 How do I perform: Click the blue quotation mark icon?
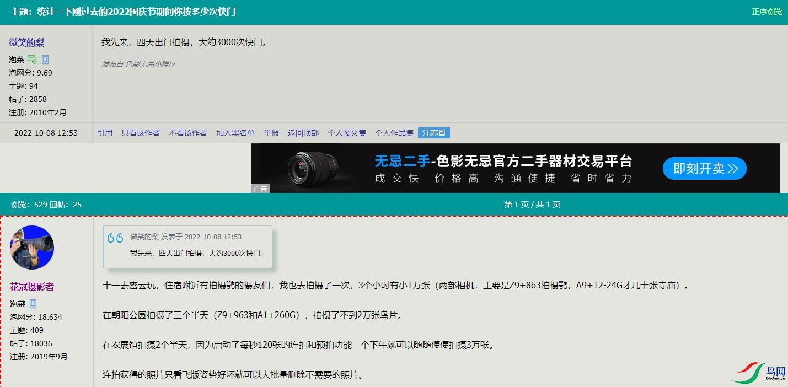pyautogui.click(x=115, y=238)
